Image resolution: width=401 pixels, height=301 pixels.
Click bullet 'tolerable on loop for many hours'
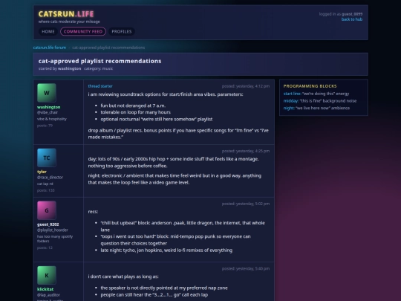[x=136, y=112]
